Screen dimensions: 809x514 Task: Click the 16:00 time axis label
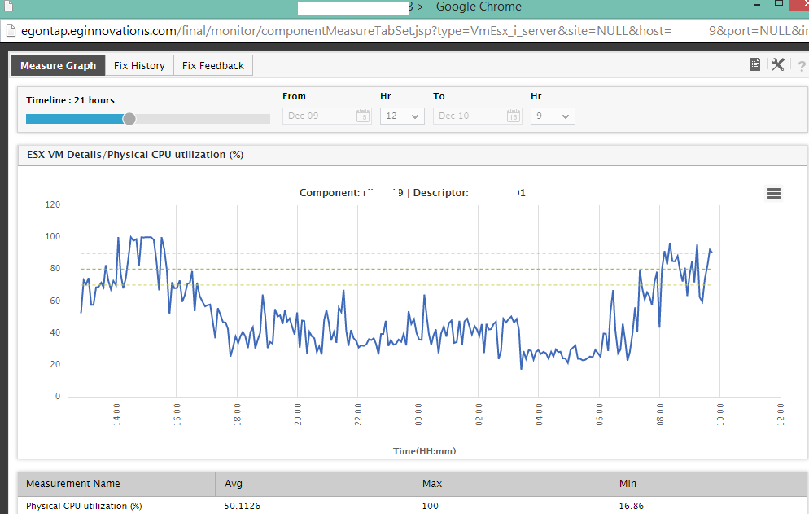click(x=177, y=415)
